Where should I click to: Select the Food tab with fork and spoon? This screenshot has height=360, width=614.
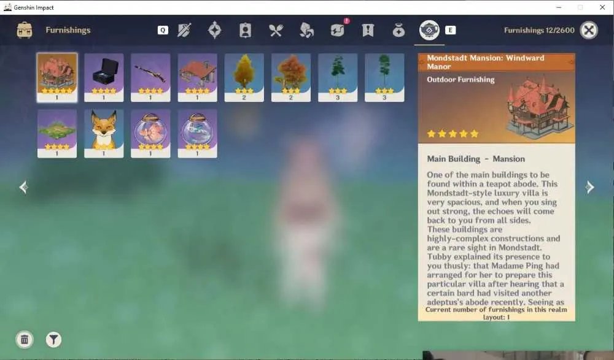(276, 30)
